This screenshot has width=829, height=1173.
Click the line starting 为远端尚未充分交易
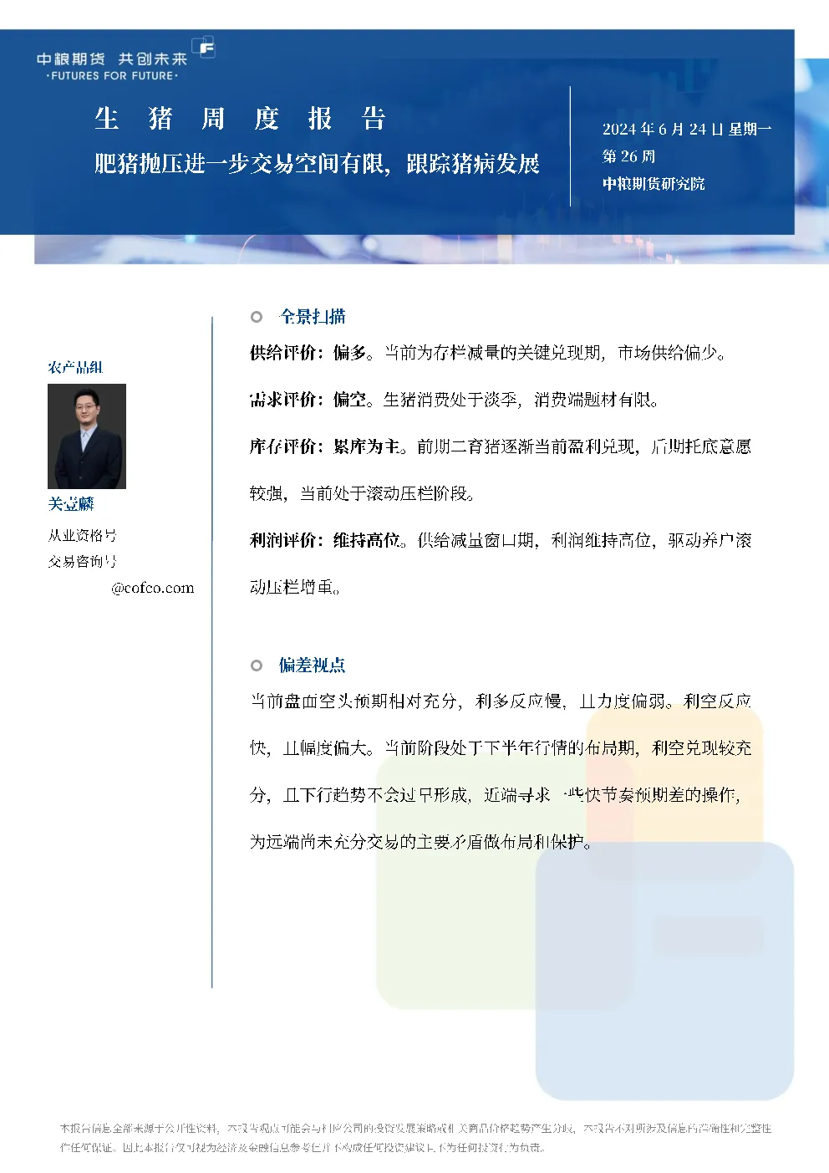[x=422, y=841]
